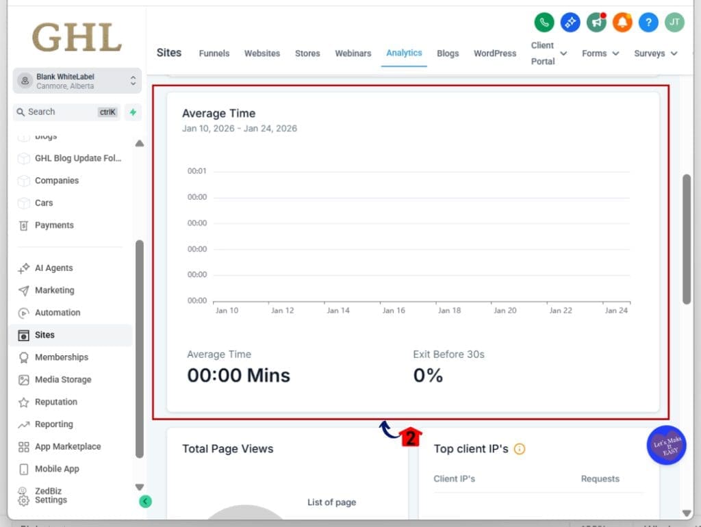Click the green lightning quick actions icon
The width and height of the screenshot is (701, 527).
[x=133, y=112]
